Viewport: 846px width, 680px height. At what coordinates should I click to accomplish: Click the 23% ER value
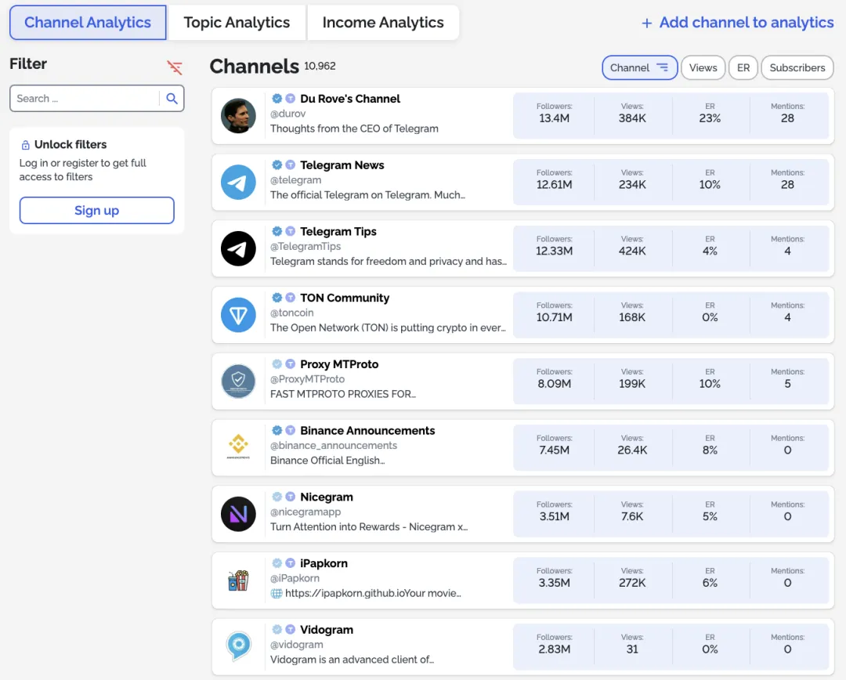tap(710, 118)
